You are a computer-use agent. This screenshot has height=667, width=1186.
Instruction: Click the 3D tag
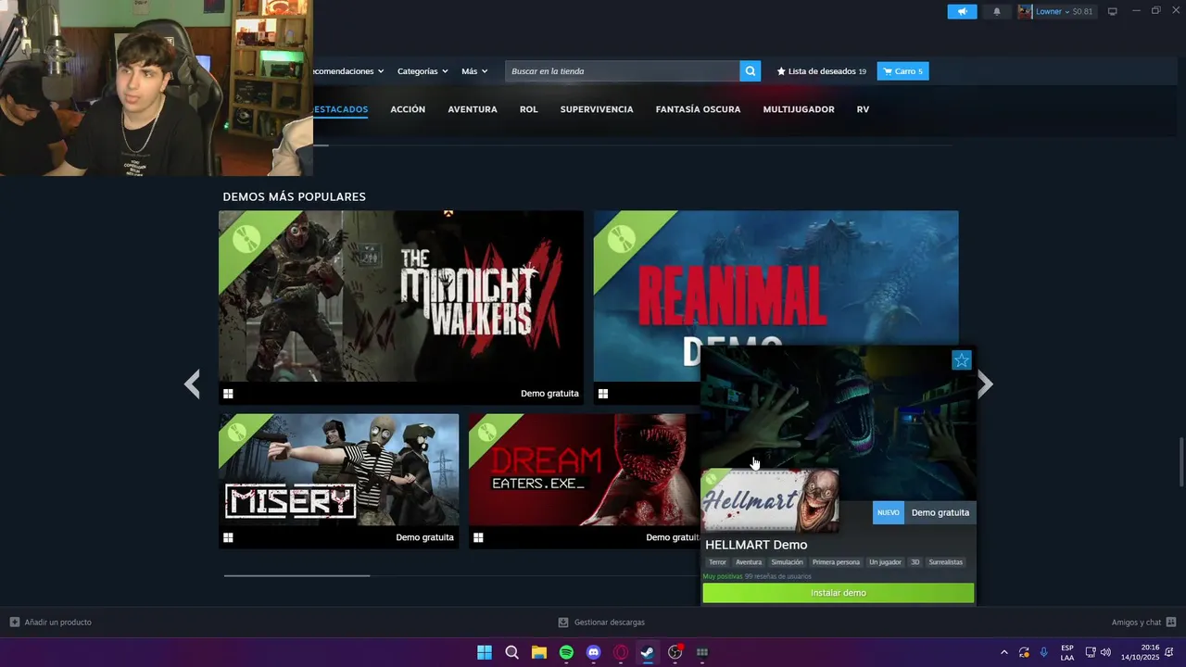coord(915,562)
